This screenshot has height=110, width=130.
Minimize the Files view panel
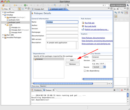click(26, 8)
